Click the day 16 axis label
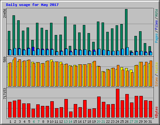Viewport: 160px width, 125px height. (x=80, y=122)
